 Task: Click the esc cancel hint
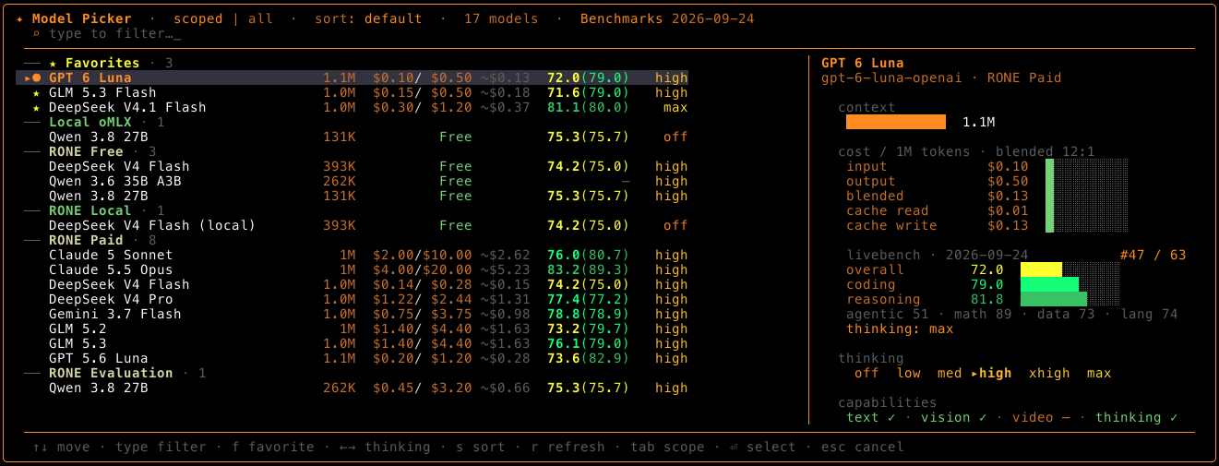[x=863, y=447]
